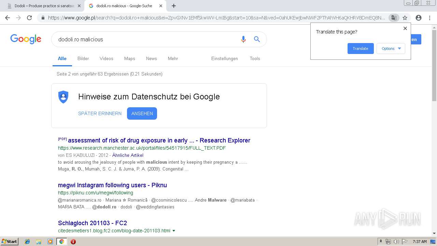Click the scrollbar down arrow
437x246 pixels.
coord(434,234)
